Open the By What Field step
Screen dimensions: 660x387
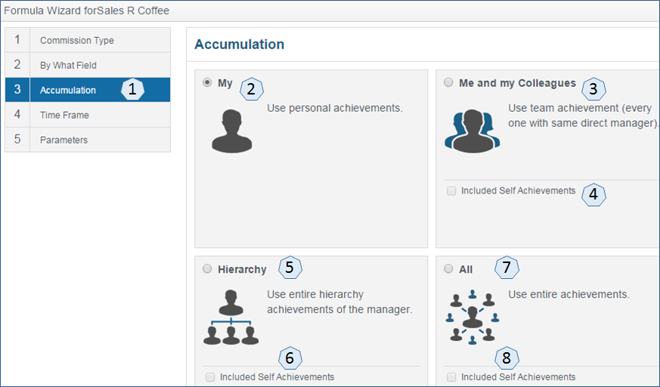coord(88,65)
